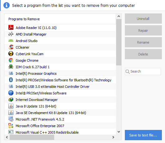
Task: Click the Google Chrome icon
Action: click(x=11, y=60)
